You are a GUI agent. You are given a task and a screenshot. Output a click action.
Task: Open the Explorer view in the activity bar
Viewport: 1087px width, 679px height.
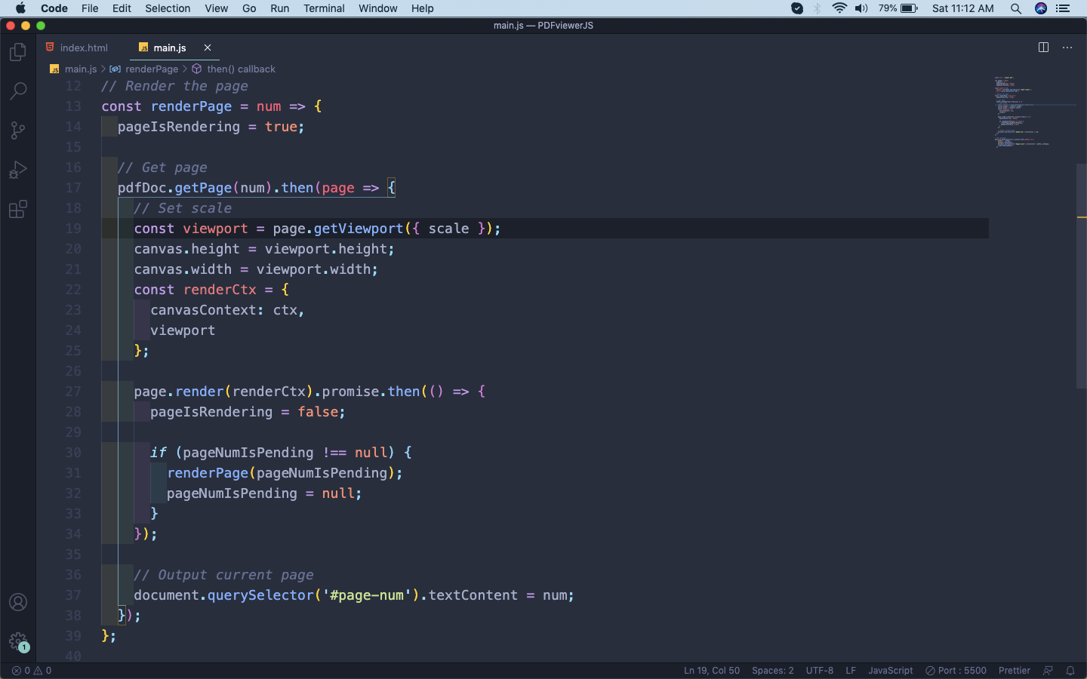[x=18, y=51]
